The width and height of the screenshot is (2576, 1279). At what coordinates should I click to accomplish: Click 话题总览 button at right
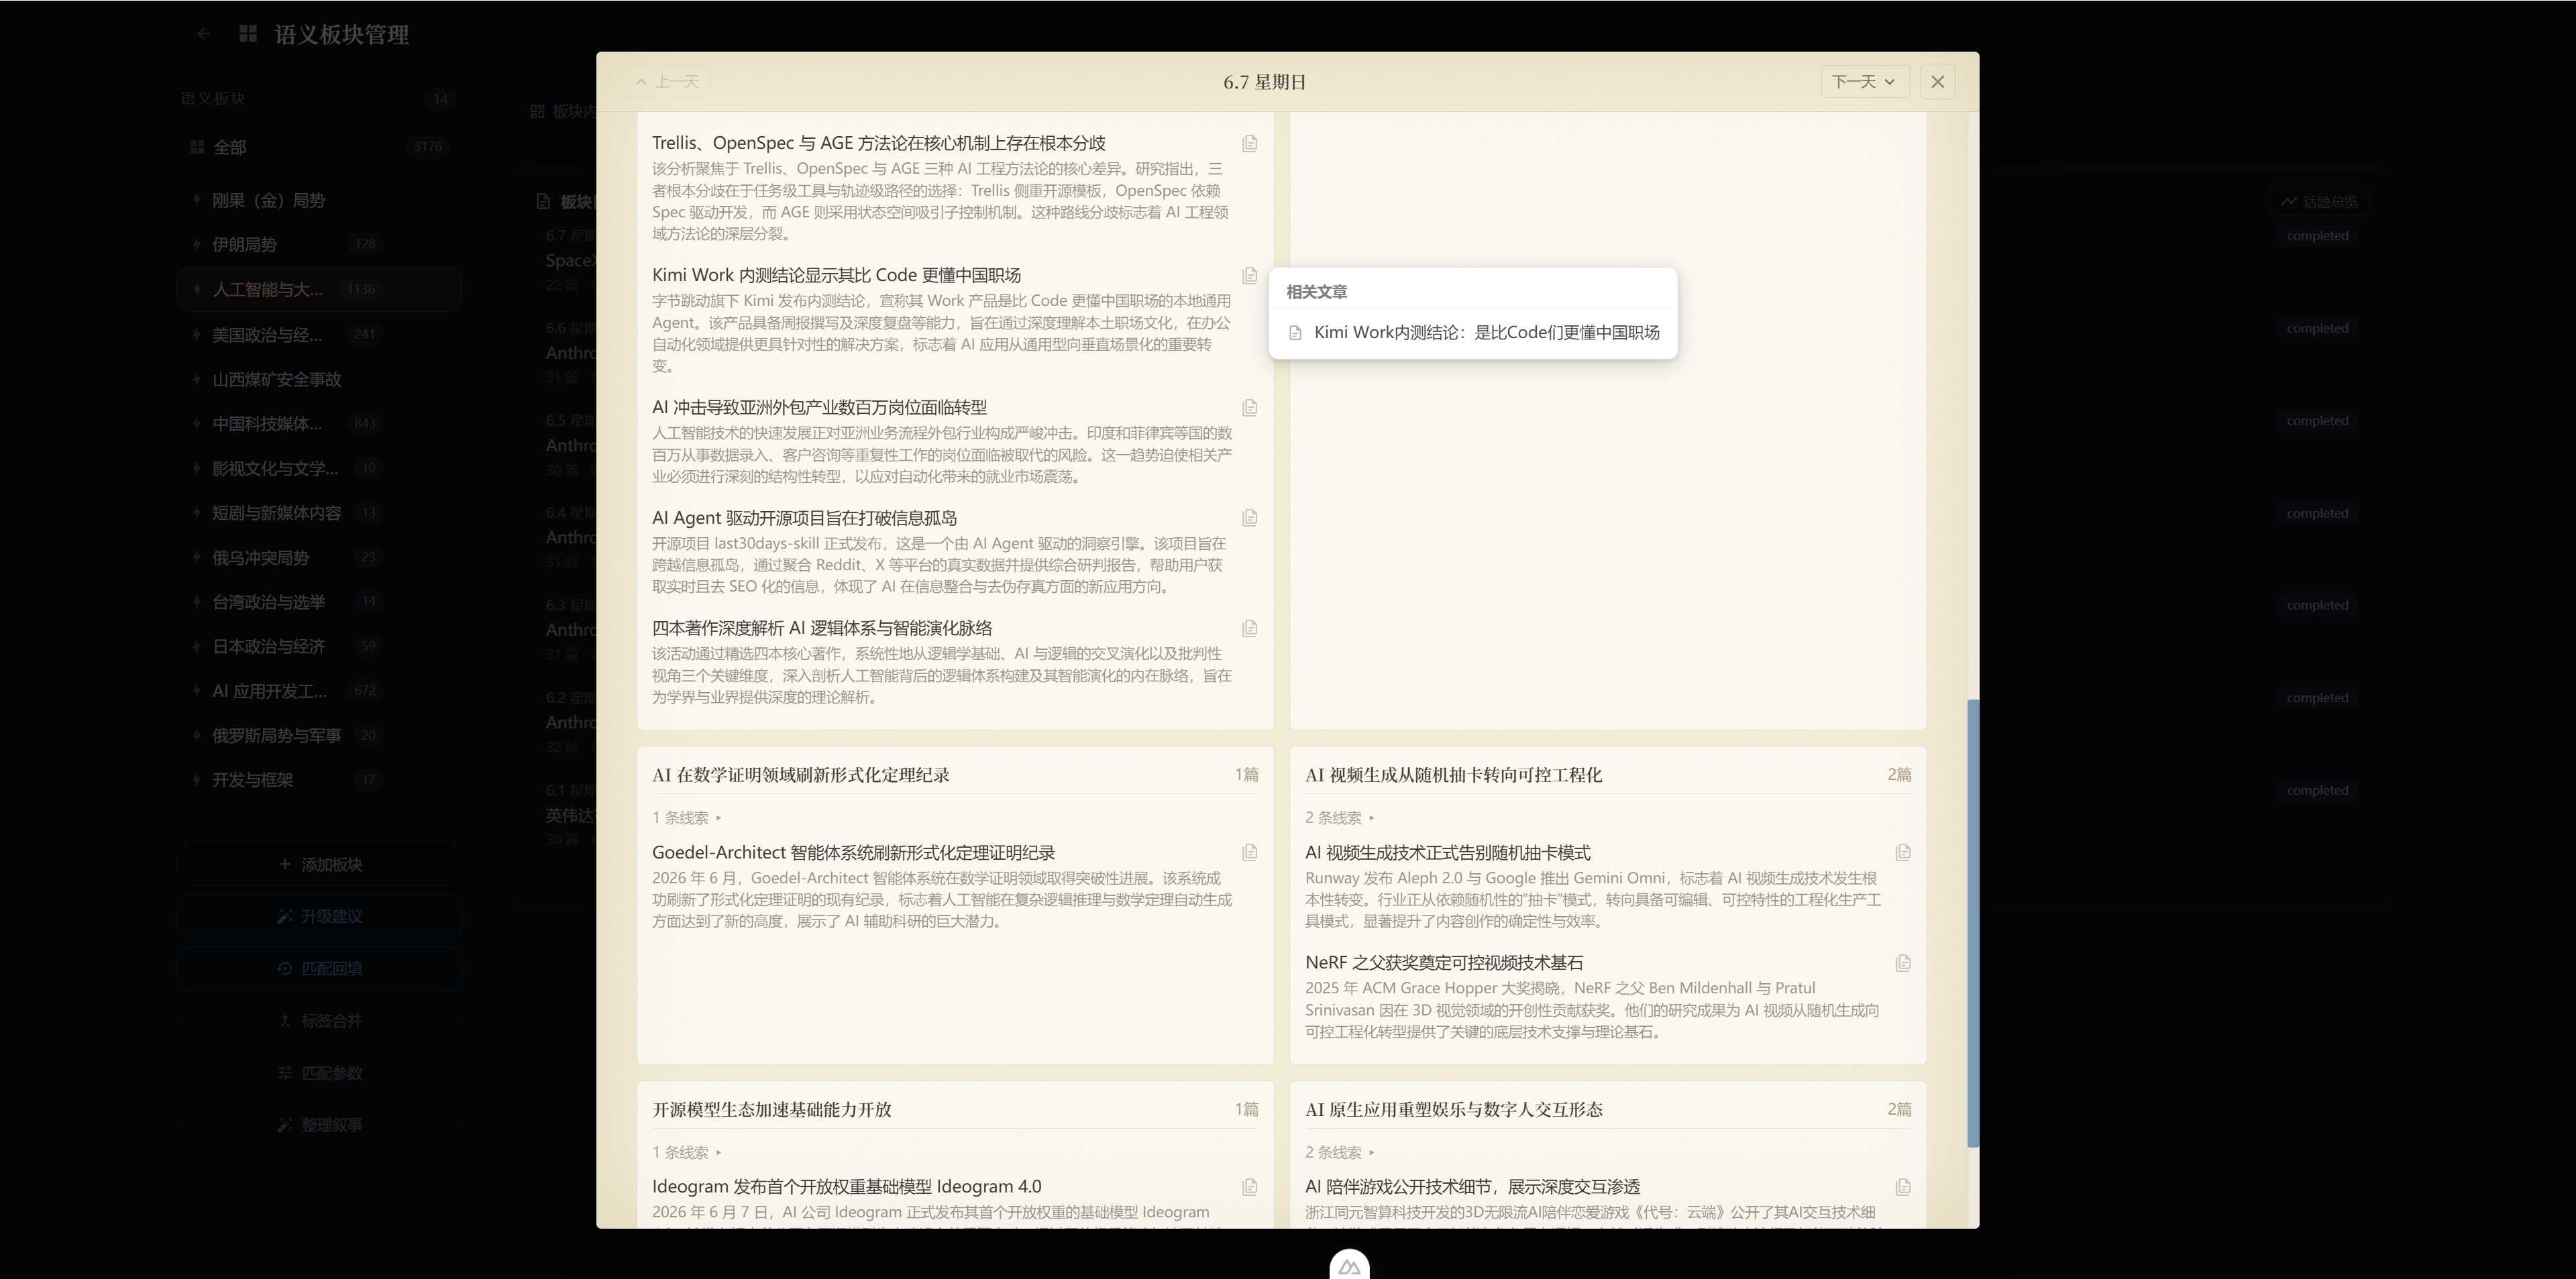coord(2318,202)
